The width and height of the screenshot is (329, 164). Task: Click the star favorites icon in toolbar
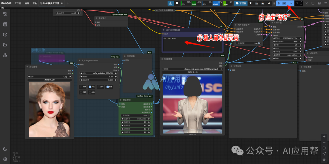coord(250,3)
